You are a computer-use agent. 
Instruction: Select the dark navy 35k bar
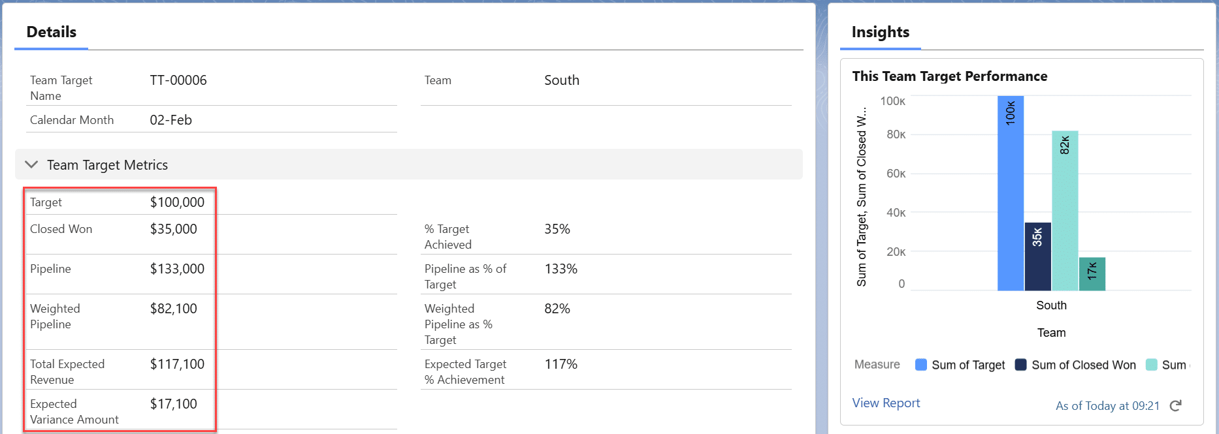(1037, 256)
